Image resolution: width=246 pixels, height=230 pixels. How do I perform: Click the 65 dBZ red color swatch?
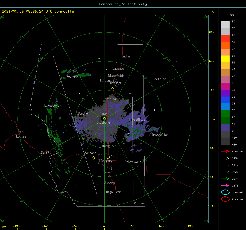click(x=225, y=39)
